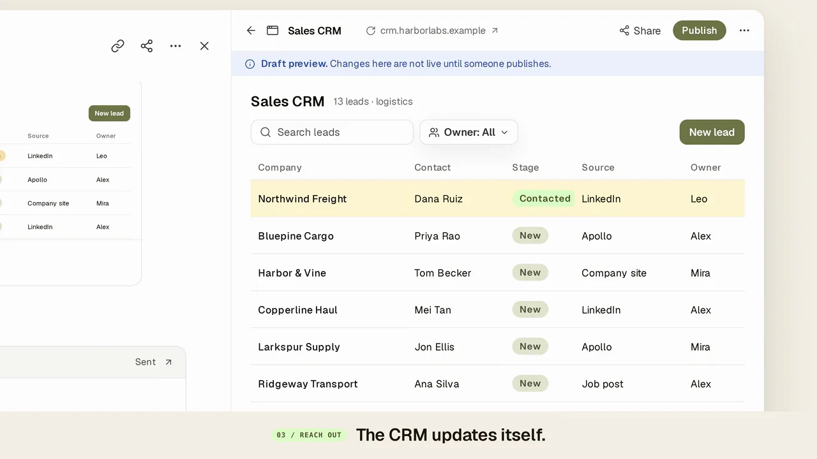Click the Ridgeway Transport company name
Viewport: 817px width, 459px height.
[308, 384]
